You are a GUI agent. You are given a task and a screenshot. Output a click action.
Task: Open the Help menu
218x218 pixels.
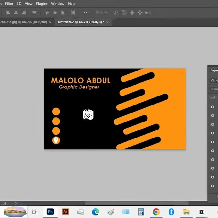[x=72, y=4]
